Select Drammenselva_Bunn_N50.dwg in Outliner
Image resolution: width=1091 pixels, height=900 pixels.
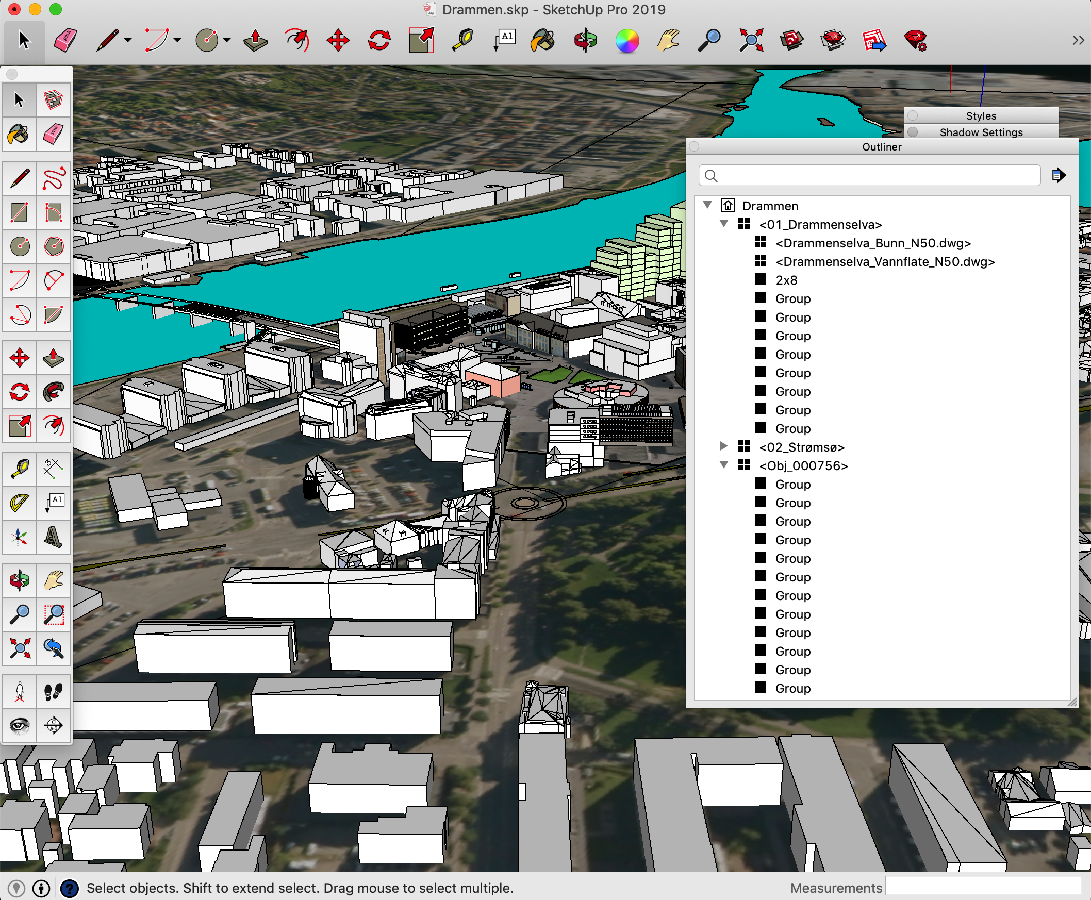873,243
